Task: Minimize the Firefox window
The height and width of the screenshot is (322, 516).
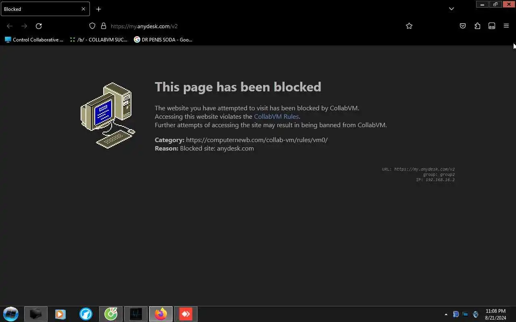Action: point(482,4)
